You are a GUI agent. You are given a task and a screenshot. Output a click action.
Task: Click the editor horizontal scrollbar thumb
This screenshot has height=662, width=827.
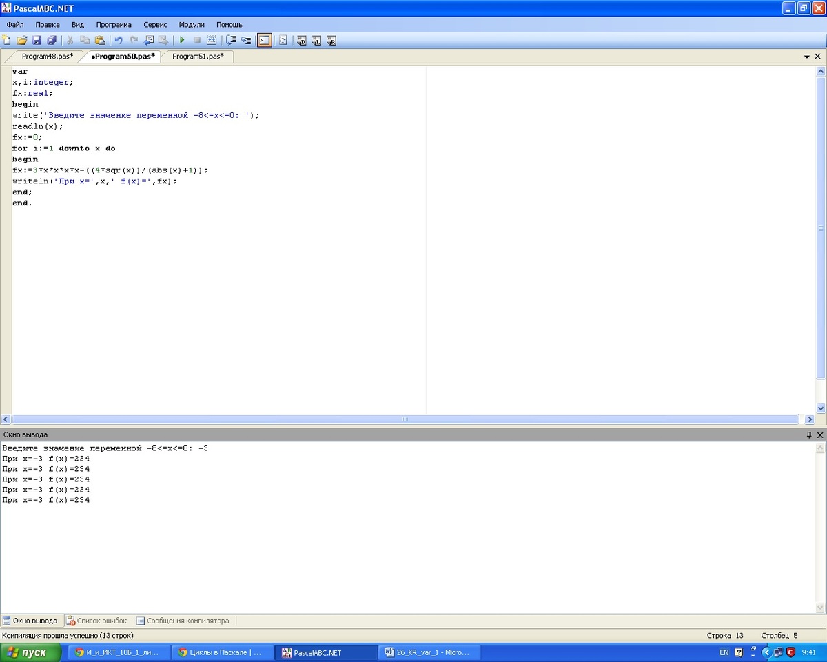click(406, 419)
